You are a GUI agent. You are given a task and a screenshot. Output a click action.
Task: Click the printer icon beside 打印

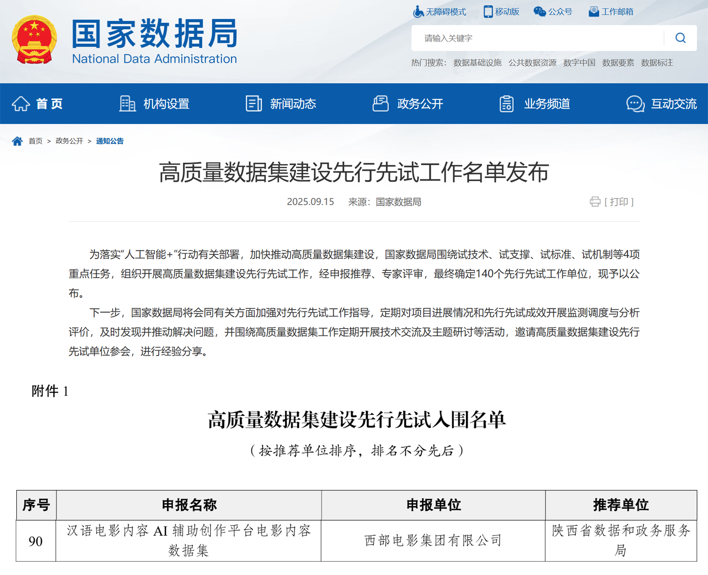(595, 202)
